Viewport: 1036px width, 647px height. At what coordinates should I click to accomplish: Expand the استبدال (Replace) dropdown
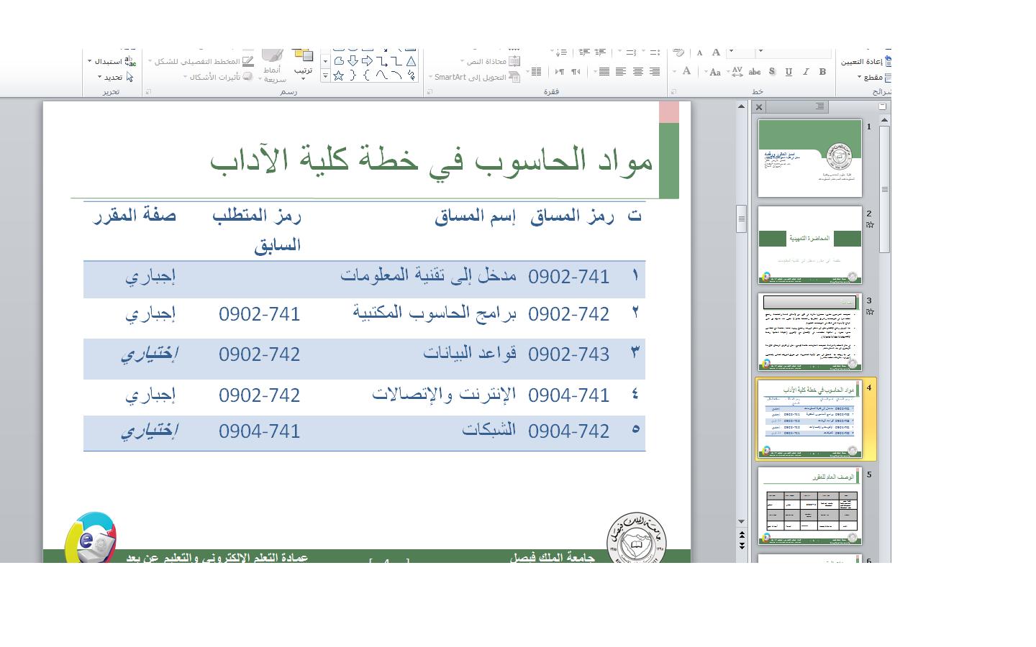tap(108, 61)
